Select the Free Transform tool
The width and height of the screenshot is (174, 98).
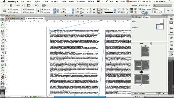(x=2, y=56)
